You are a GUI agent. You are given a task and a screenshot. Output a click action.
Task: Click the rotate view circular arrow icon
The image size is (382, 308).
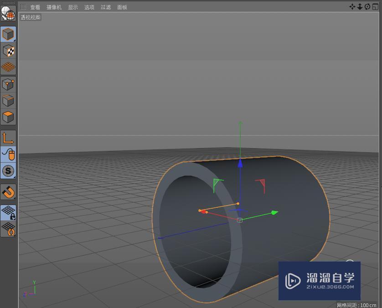point(367,6)
